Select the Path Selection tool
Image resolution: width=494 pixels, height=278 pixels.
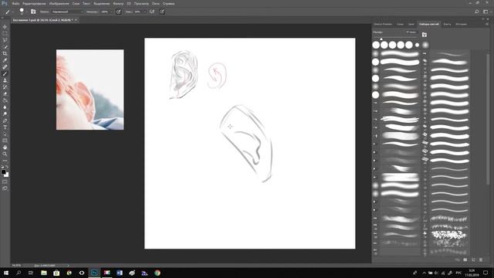pos(5,134)
